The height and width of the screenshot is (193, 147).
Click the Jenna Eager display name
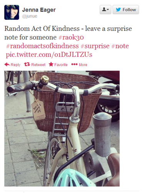point(39,10)
